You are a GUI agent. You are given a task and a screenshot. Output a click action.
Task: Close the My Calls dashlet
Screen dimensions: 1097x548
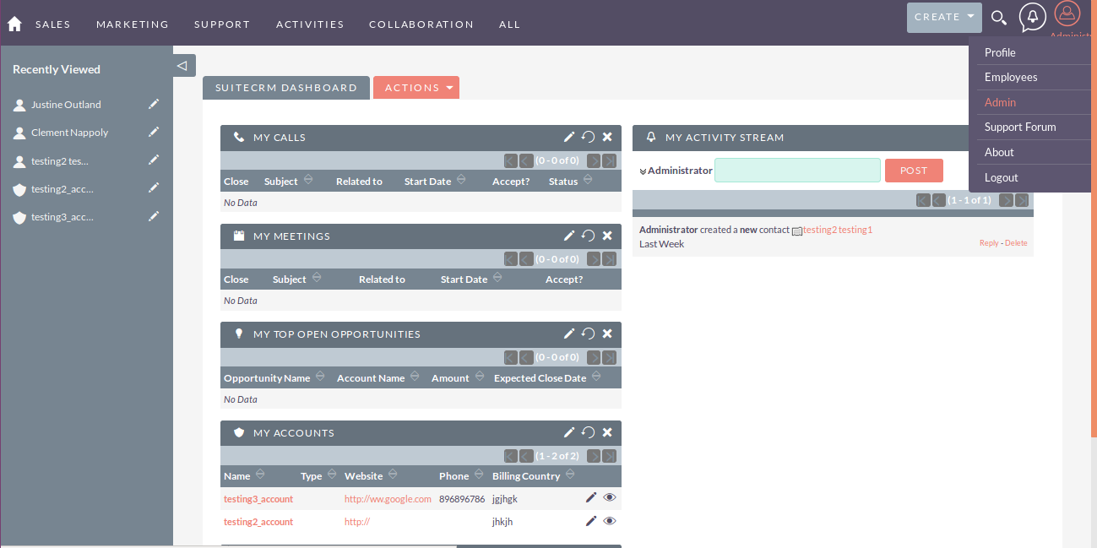click(x=607, y=137)
